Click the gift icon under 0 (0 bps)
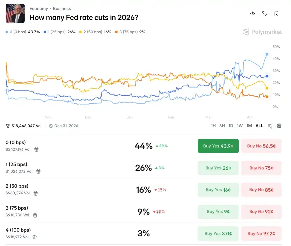 36,149
